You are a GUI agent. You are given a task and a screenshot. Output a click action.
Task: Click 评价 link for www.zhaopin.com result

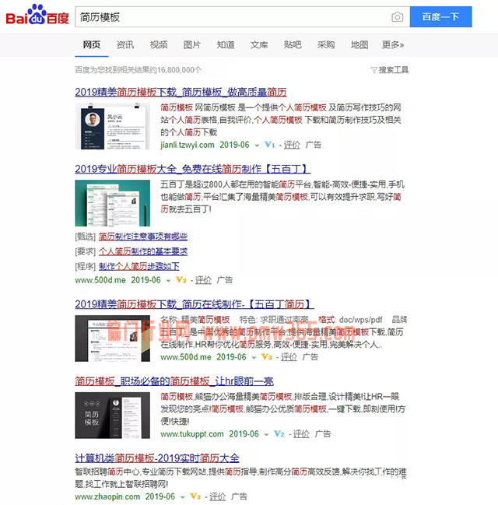[217, 496]
